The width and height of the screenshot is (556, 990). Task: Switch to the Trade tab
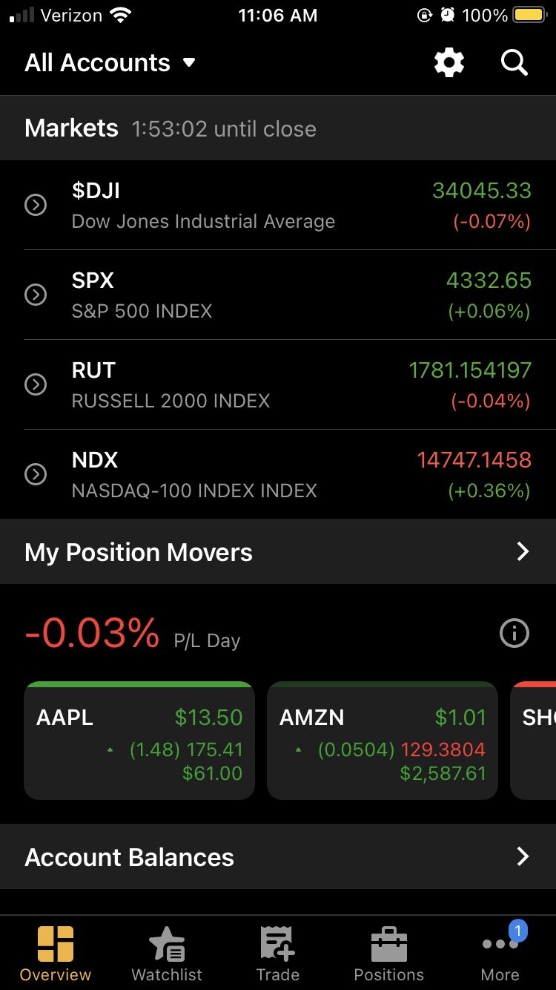pyautogui.click(x=278, y=954)
